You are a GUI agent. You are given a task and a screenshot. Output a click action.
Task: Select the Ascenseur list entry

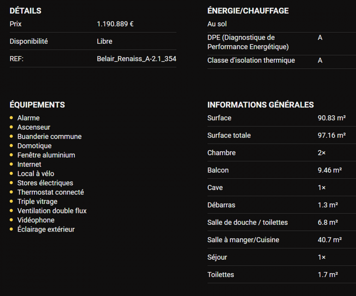(34, 127)
